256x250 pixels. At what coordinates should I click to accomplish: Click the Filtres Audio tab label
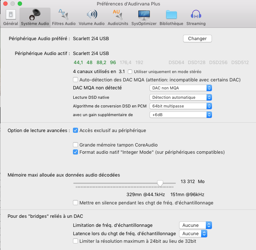click(64, 24)
